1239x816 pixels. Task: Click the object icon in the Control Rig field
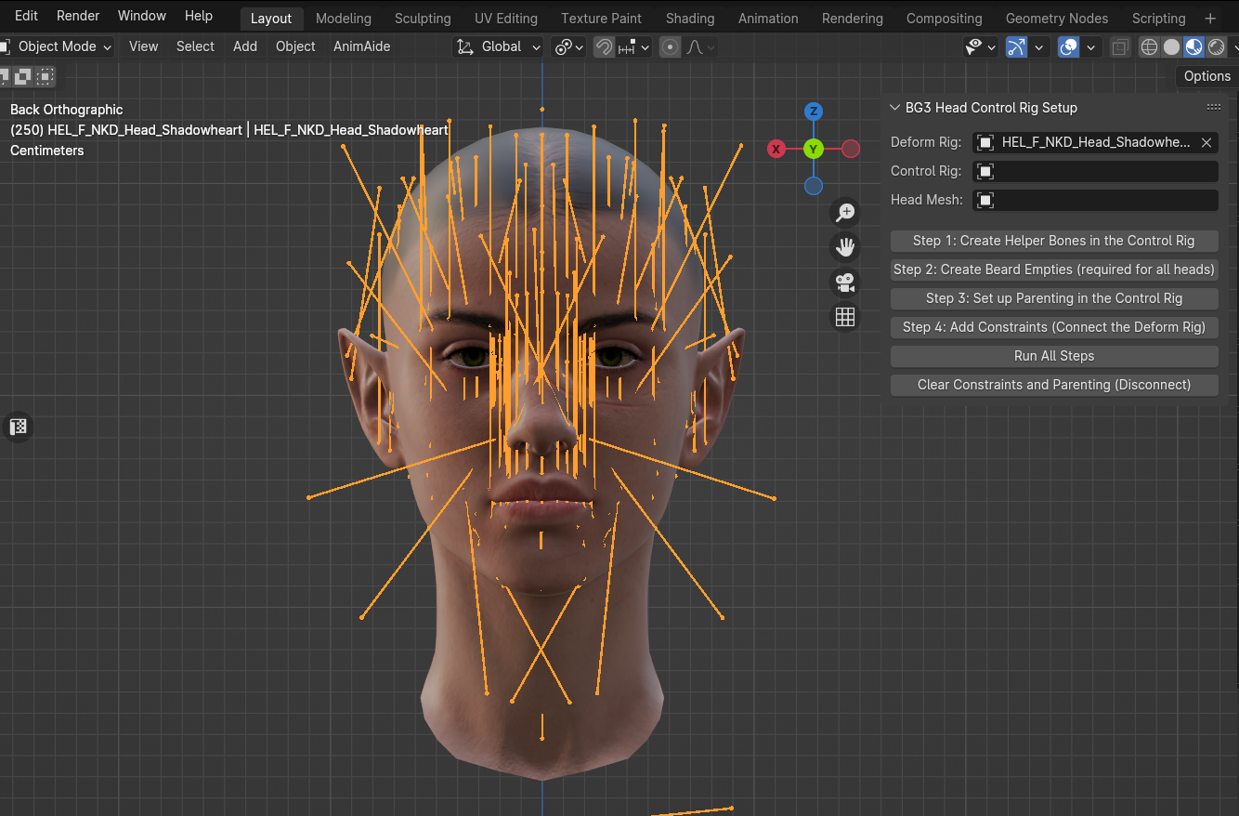click(x=986, y=171)
